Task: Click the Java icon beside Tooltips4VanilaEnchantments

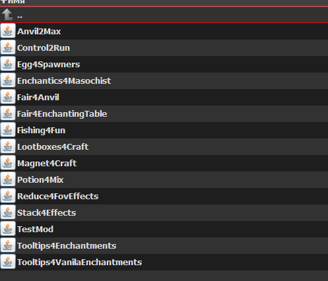Action: pos(8,262)
